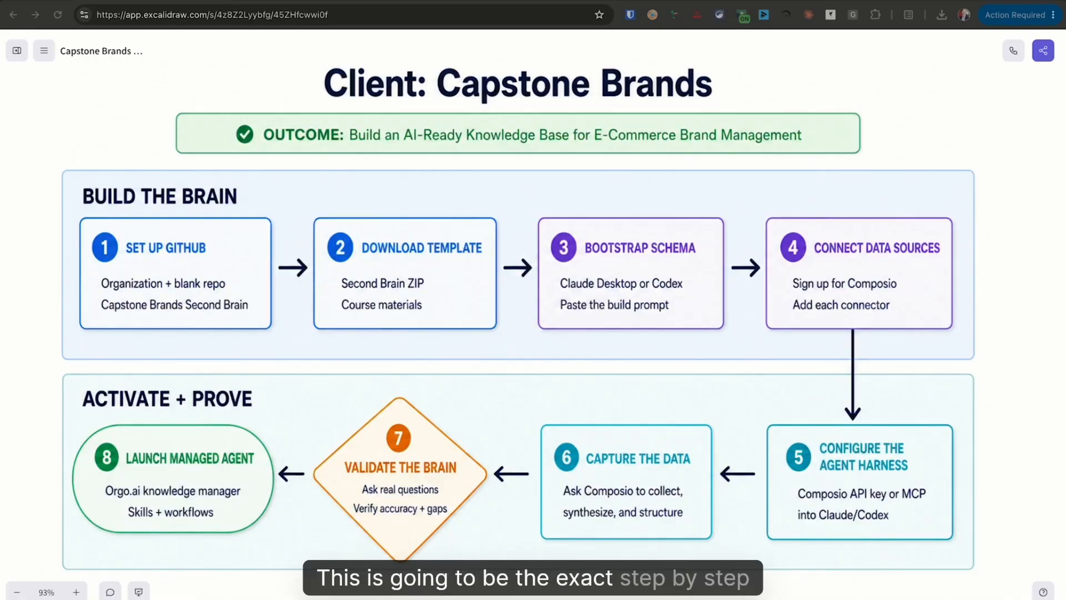
Task: Select the DOWNLOAD TEMPLATE heading
Action: coord(421,248)
